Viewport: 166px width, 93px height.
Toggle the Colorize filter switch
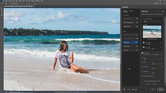pos(137,50)
